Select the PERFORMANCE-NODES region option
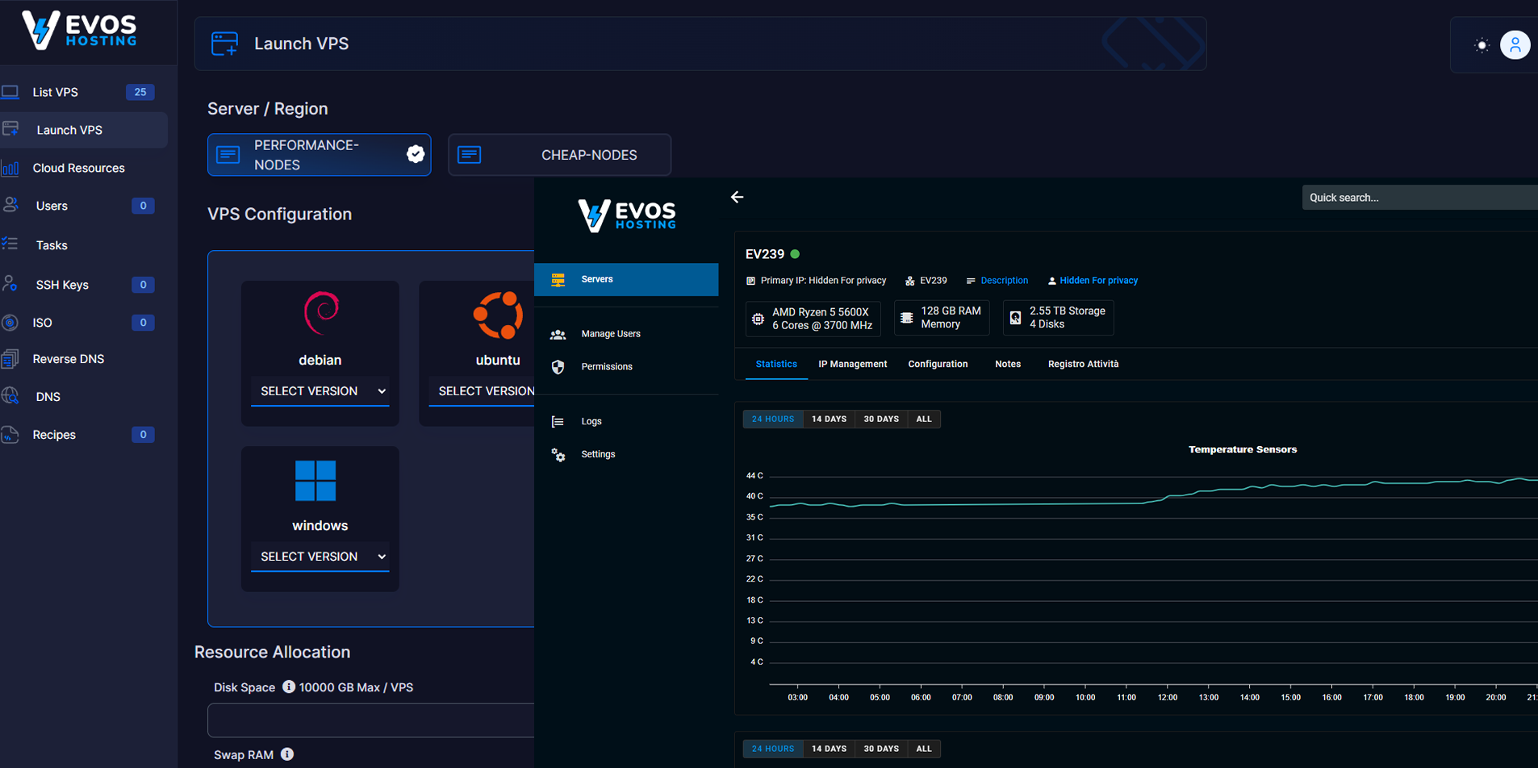 [319, 155]
